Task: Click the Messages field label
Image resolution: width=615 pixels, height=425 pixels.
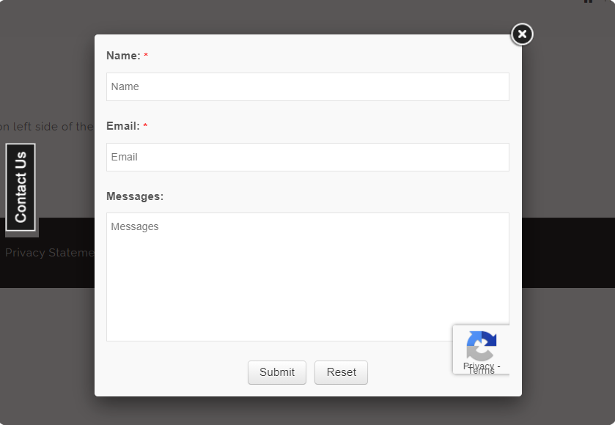Action: click(x=134, y=196)
